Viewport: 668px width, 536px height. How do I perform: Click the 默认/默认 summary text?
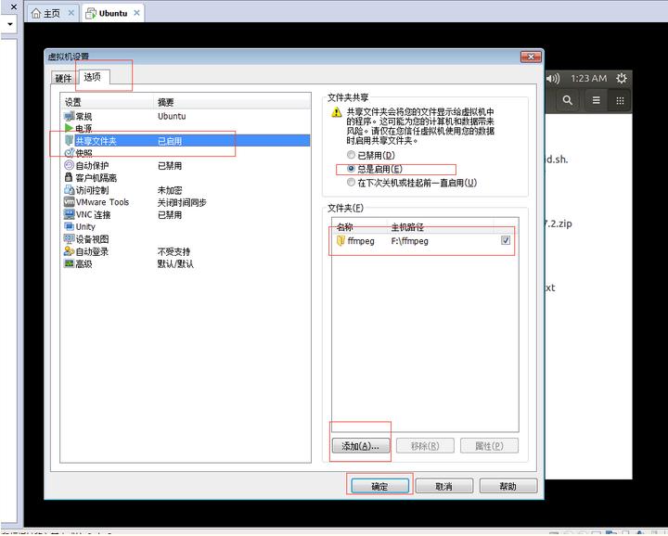[175, 264]
